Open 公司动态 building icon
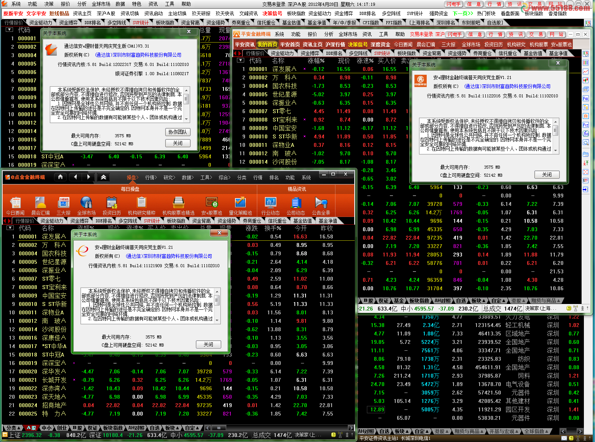 tap(296, 206)
